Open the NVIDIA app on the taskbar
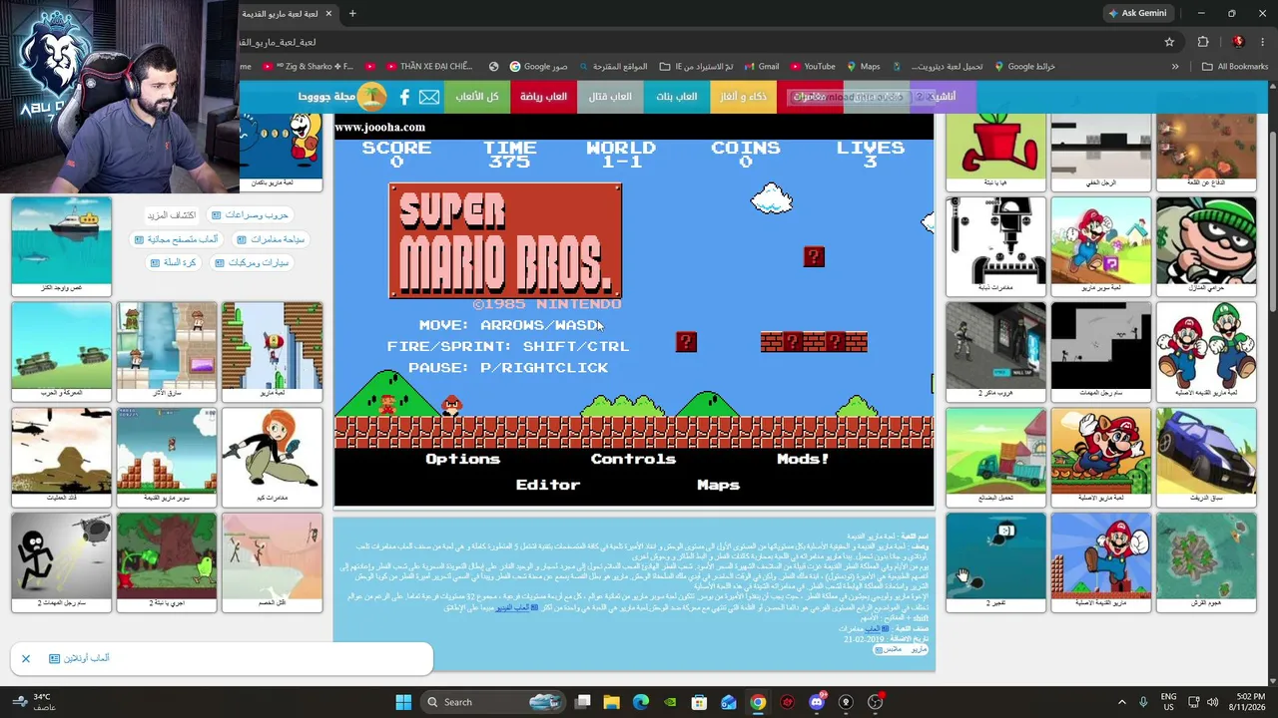The height and width of the screenshot is (718, 1278). coord(670,702)
